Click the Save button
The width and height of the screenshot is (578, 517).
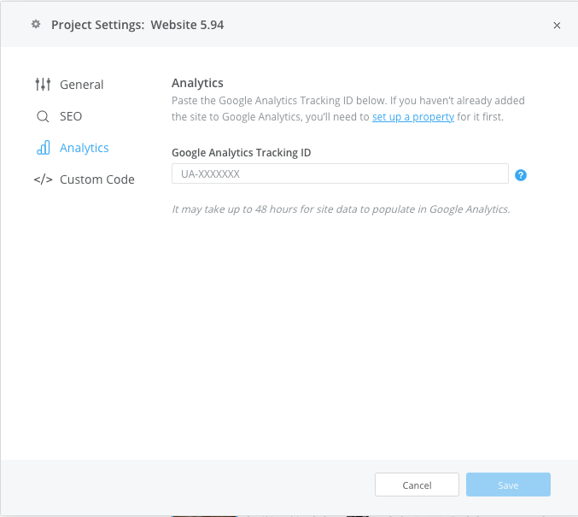coord(508,485)
